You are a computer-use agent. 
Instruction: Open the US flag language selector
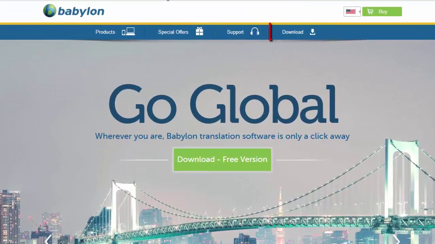[x=352, y=12]
